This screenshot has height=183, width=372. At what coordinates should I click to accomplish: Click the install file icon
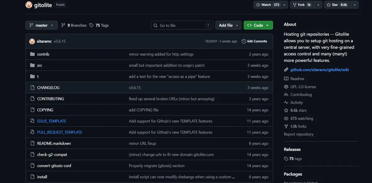pyautogui.click(x=32, y=177)
